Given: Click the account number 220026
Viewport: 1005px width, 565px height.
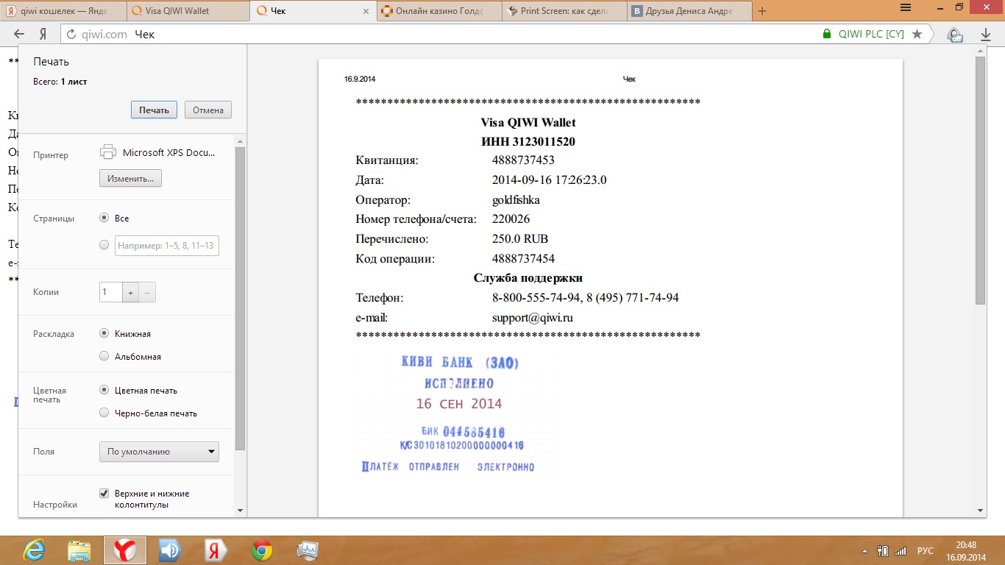Looking at the screenshot, I should pos(511,218).
